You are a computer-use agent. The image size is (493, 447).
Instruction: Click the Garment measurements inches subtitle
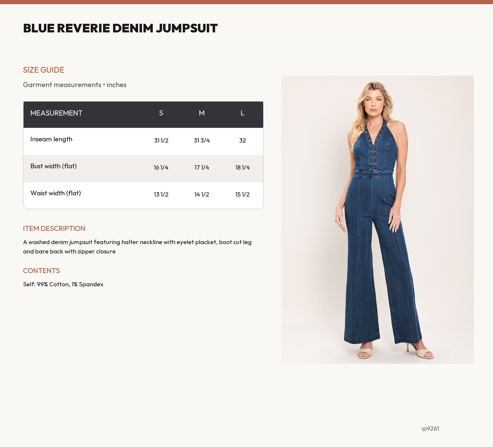75,85
